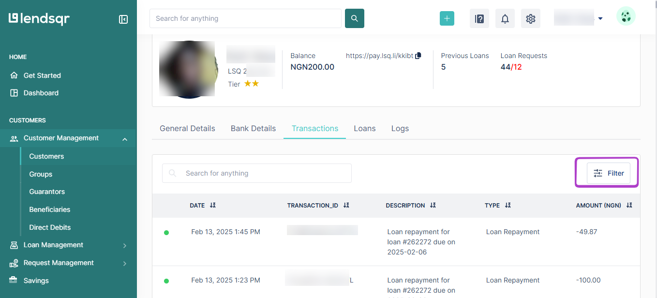Viewport: 657px width, 298px height.
Task: Click the Previous Loans count 5
Action: tap(443, 67)
